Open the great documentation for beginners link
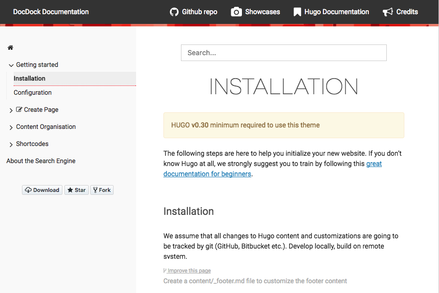439x293 pixels. tap(207, 174)
